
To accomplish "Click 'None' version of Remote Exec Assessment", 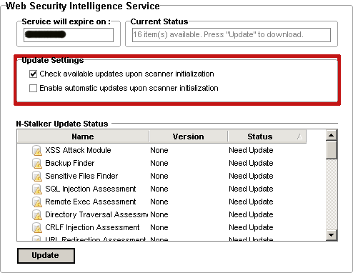I will (x=159, y=202).
